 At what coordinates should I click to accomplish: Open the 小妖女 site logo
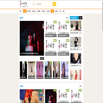[x=24, y=4]
